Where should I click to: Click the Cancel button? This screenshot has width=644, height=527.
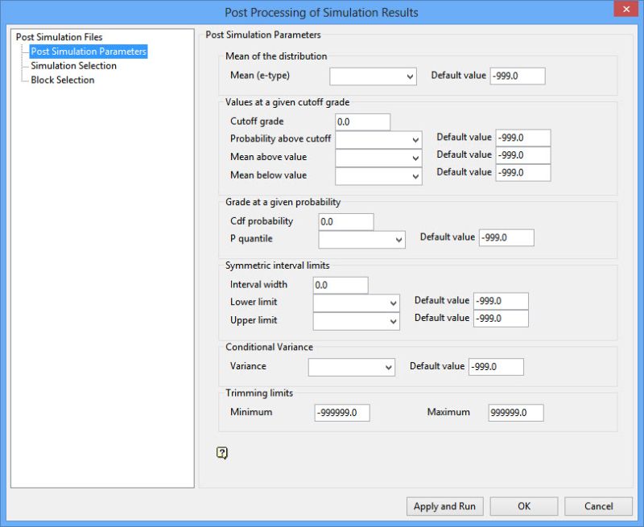[x=598, y=506]
